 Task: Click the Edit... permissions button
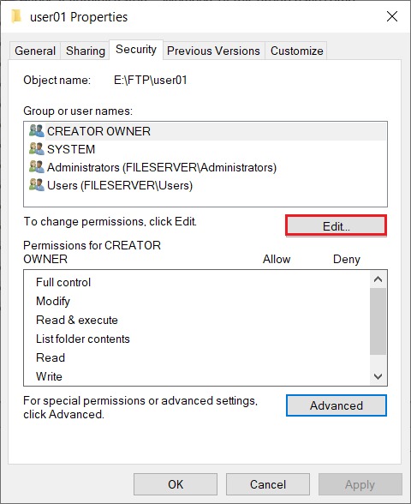[x=337, y=226]
